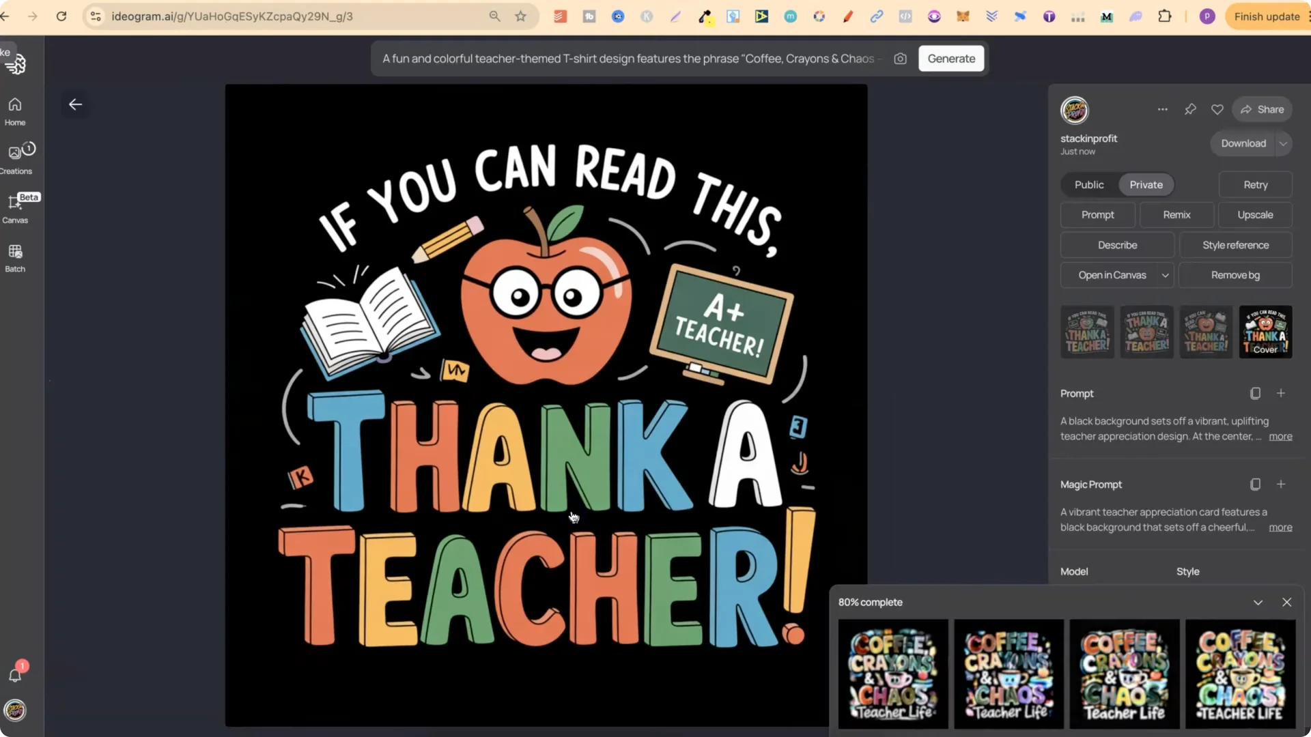This screenshot has height=737, width=1311.
Task: Open Batch in the sidebar
Action: [15, 258]
